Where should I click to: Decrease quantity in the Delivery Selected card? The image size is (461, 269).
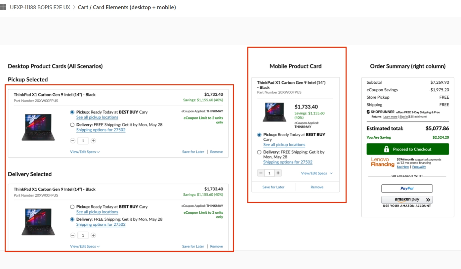(73, 235)
